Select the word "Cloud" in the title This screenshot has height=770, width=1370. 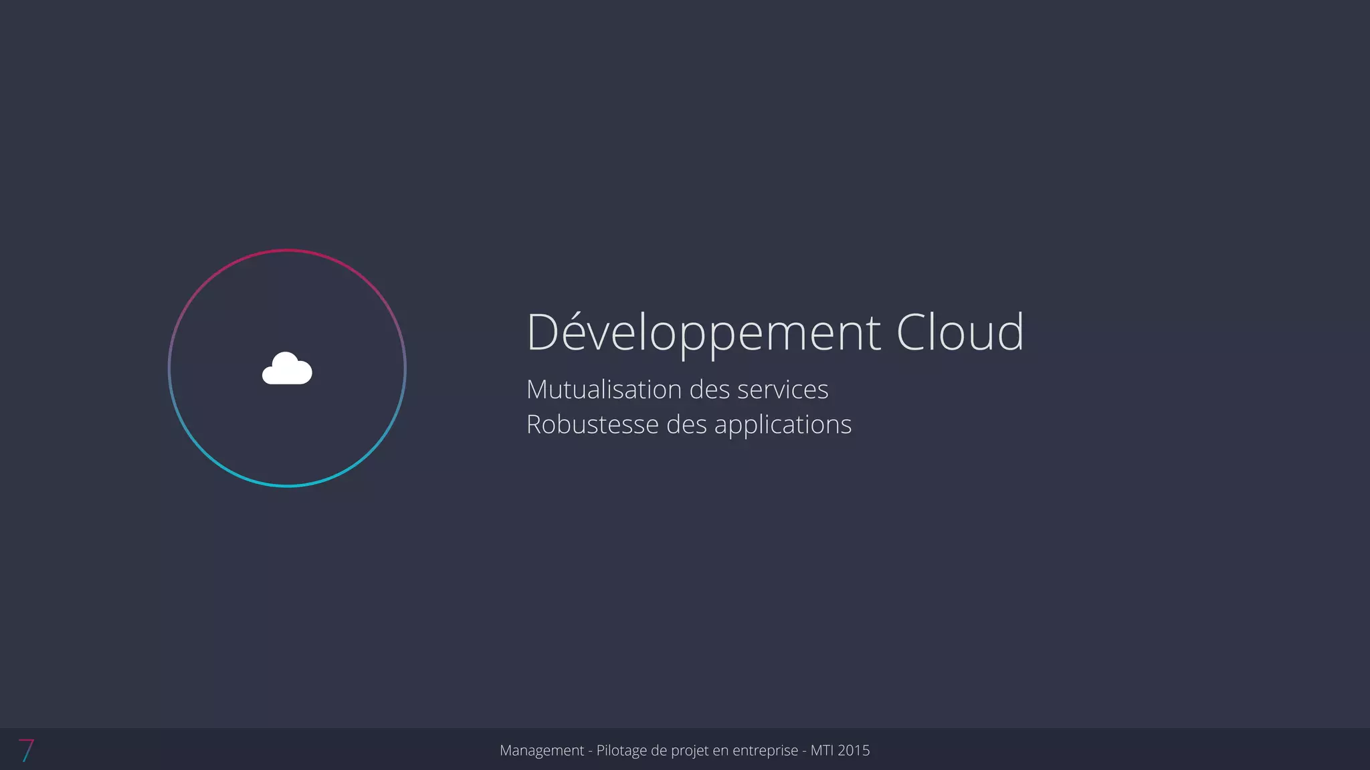click(x=959, y=332)
